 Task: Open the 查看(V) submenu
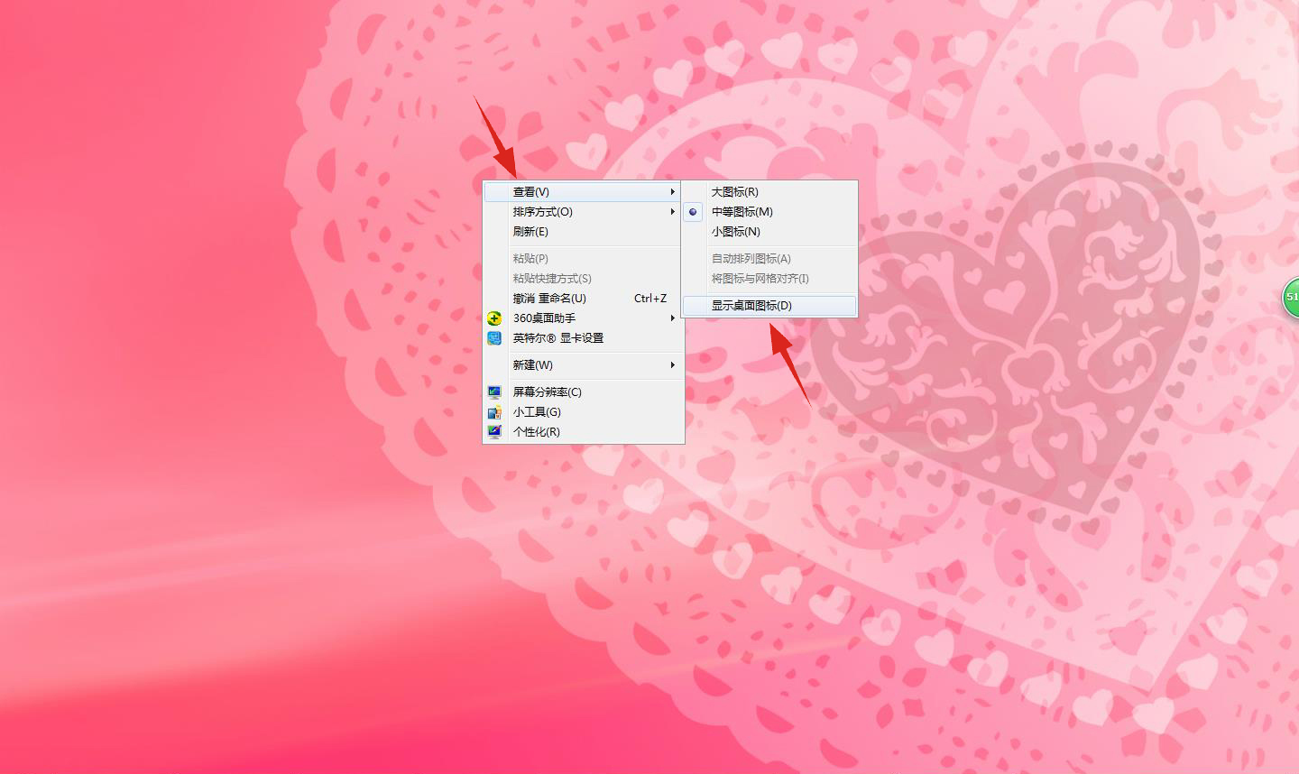pos(583,192)
